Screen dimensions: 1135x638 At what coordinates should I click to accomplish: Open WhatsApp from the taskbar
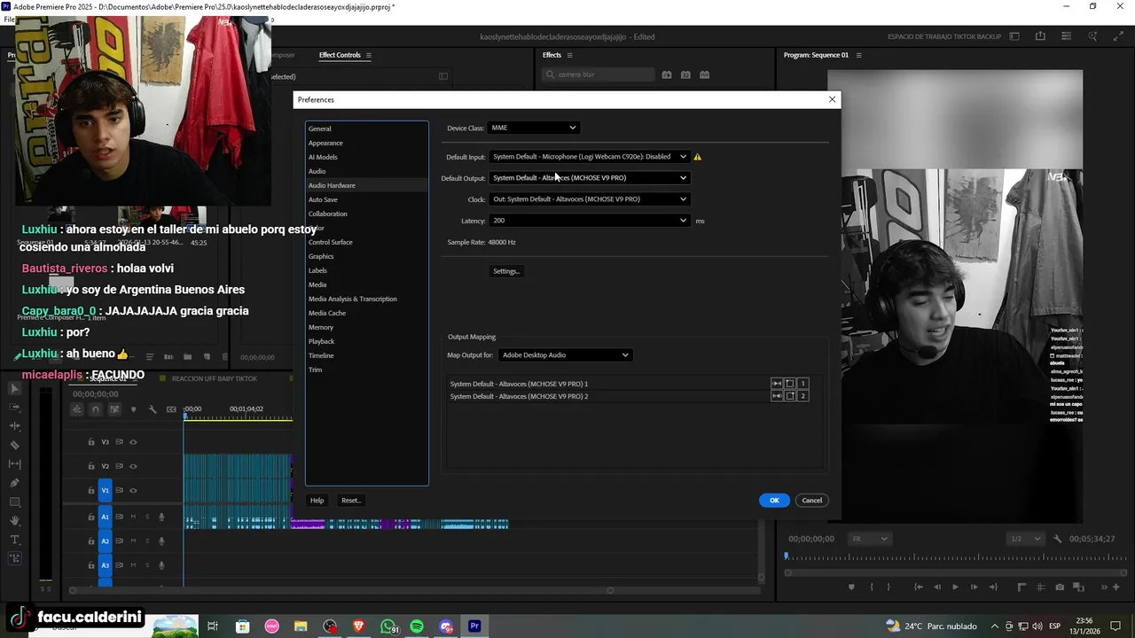(x=387, y=626)
